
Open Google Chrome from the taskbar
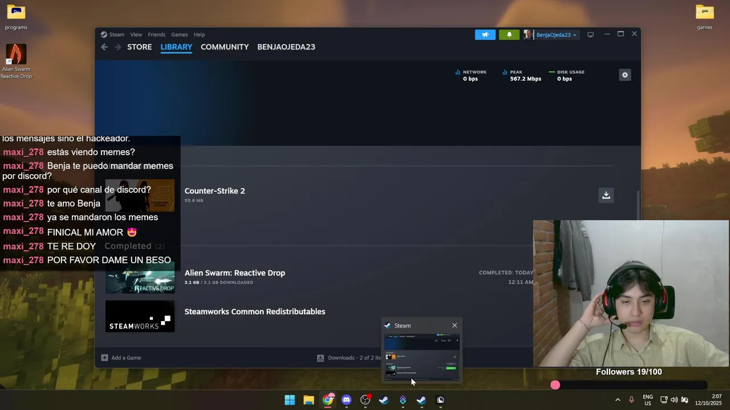pyautogui.click(x=327, y=400)
